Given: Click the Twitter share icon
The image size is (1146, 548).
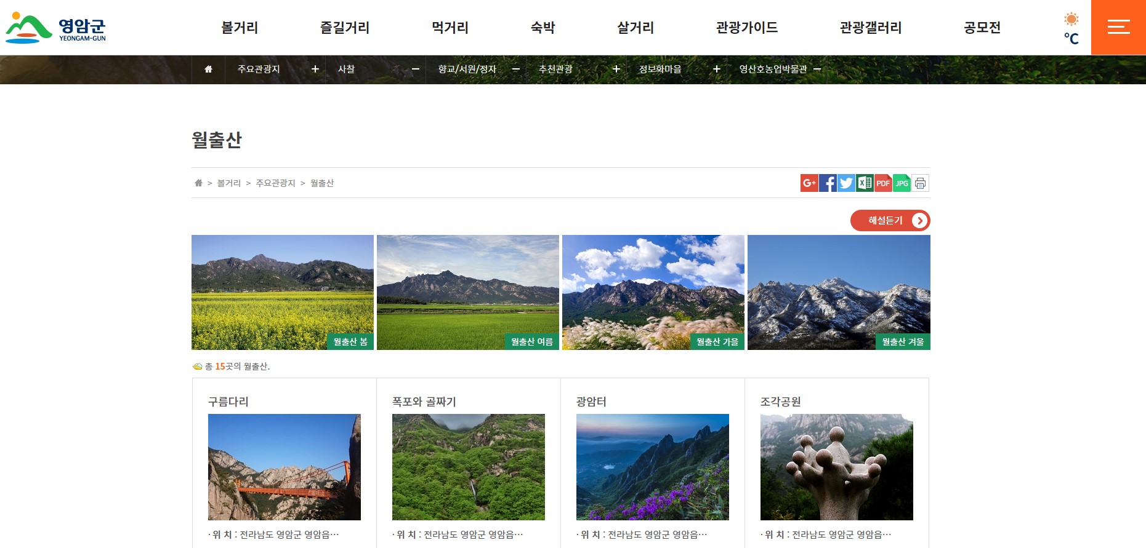Looking at the screenshot, I should tap(846, 183).
